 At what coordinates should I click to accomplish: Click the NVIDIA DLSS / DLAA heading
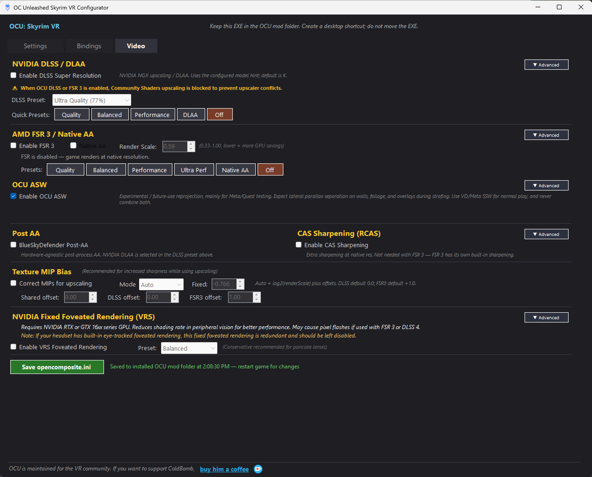click(49, 64)
